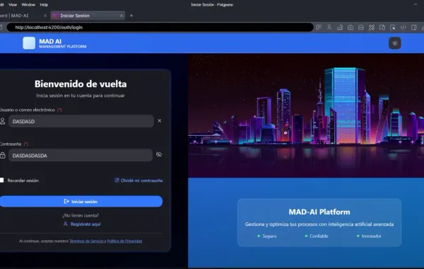
Task: Clear the username field with the X icon
Action: tap(160, 121)
